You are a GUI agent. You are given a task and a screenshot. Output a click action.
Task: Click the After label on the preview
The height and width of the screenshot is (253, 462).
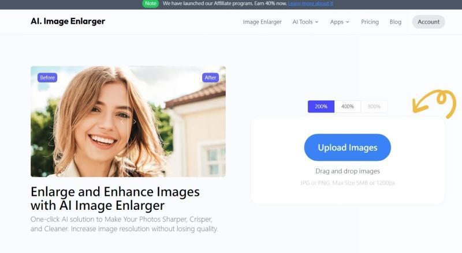tap(210, 78)
